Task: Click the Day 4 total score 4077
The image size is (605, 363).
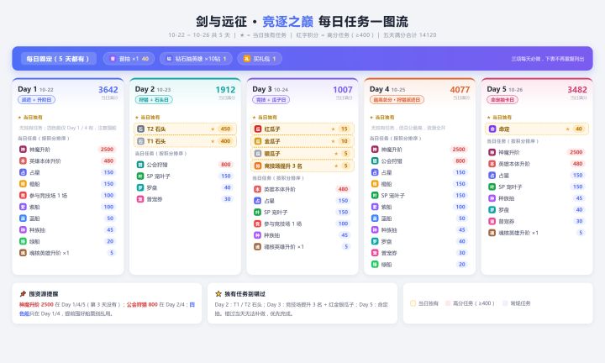Action: [x=460, y=90]
